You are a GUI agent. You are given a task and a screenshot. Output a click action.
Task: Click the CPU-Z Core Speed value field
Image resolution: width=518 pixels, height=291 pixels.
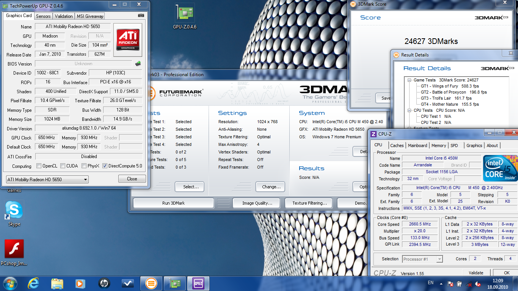coord(420,224)
